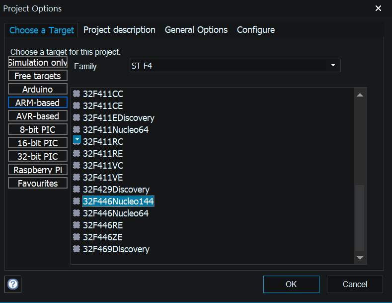Click the chip icon beside 32F411EDiscovery
This screenshot has width=392, height=303.
coord(77,117)
